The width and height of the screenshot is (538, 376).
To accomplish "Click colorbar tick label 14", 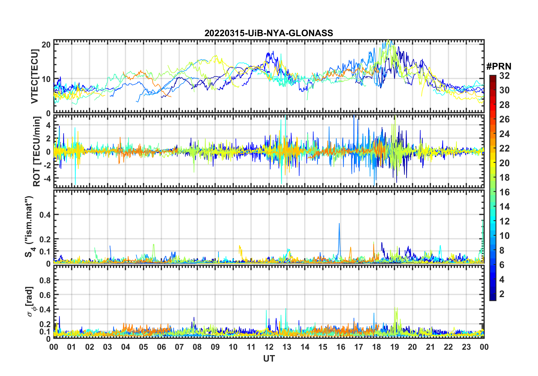I will pyautogui.click(x=504, y=207).
